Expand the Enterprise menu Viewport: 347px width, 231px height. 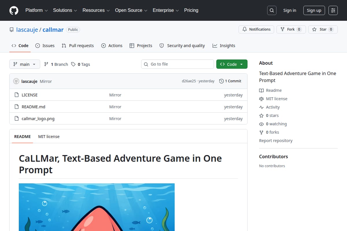pyautogui.click(x=166, y=10)
